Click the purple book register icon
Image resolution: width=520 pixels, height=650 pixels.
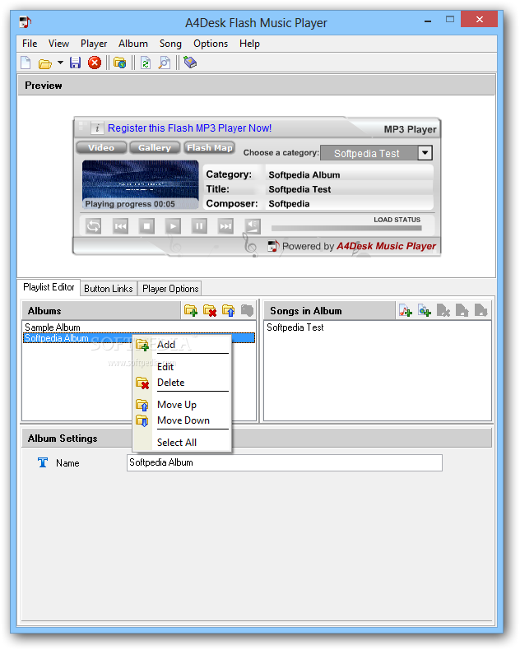(190, 63)
